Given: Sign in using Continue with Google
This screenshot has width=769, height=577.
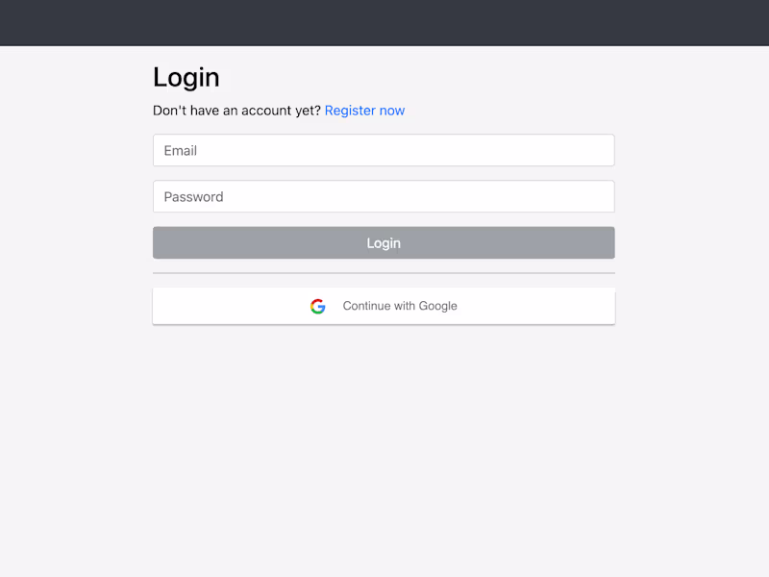Looking at the screenshot, I should click(x=384, y=306).
